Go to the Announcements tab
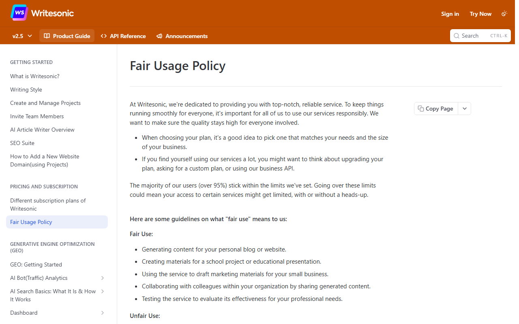Image resolution: width=519 pixels, height=324 pixels. tap(182, 36)
